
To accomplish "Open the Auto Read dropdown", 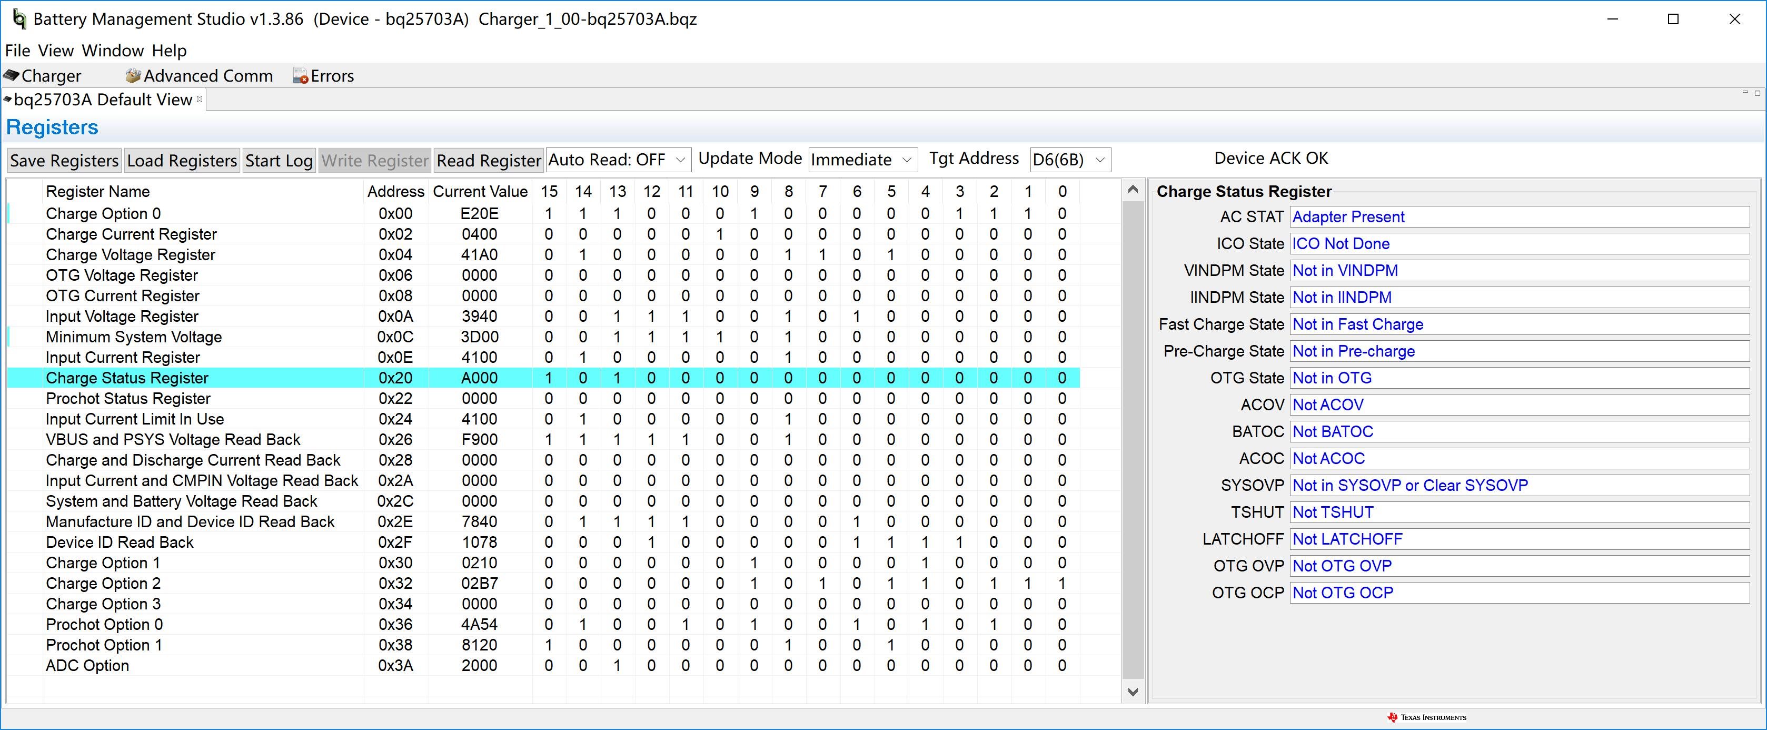I will coord(618,160).
